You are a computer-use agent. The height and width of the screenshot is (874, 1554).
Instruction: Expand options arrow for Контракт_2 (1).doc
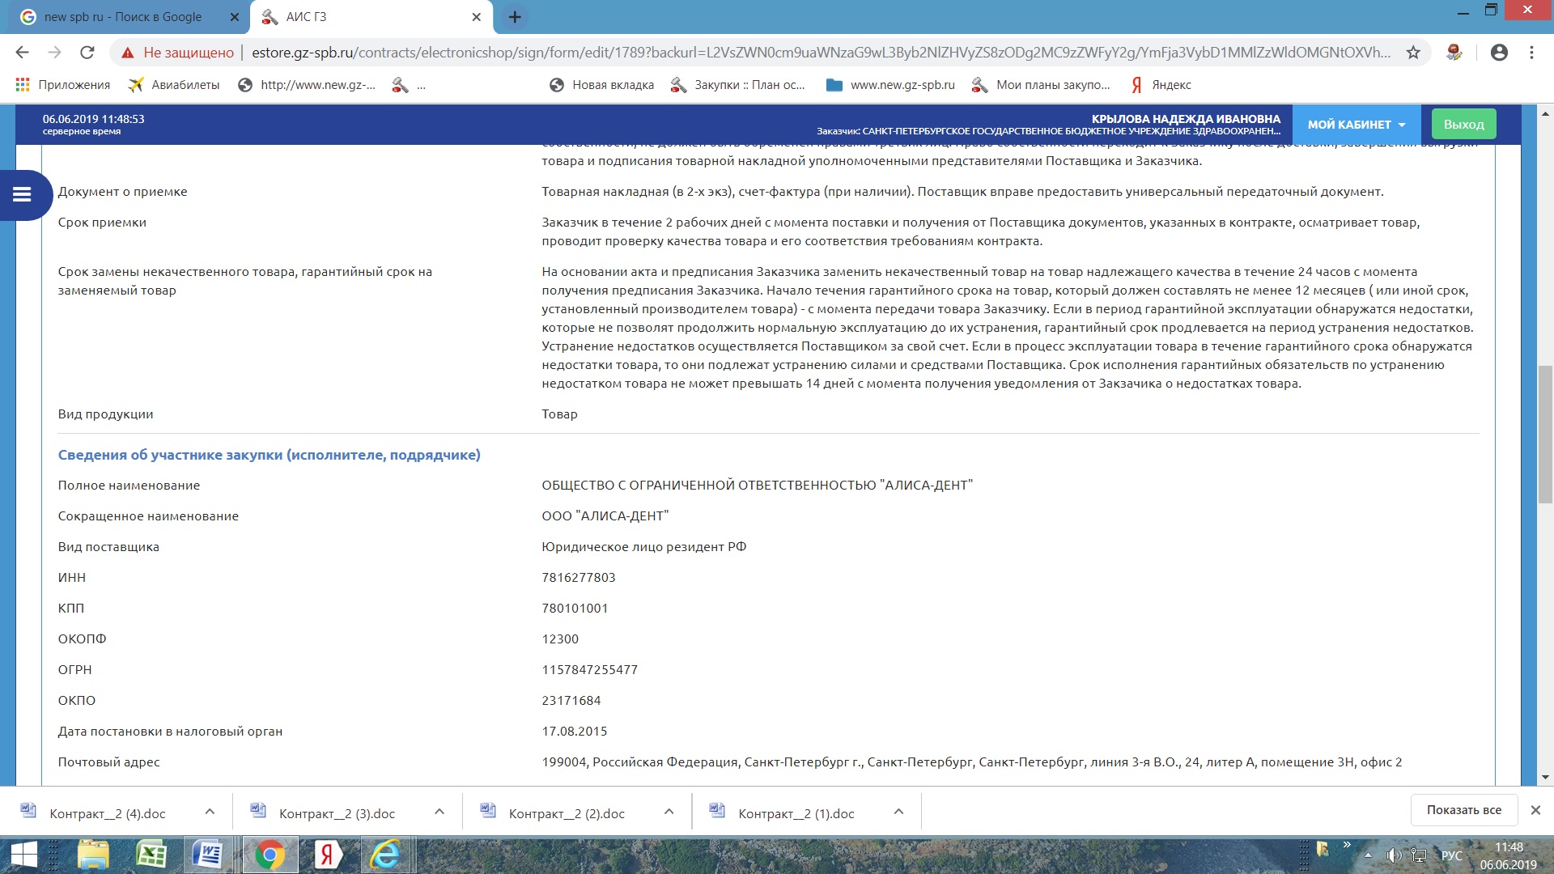(898, 812)
